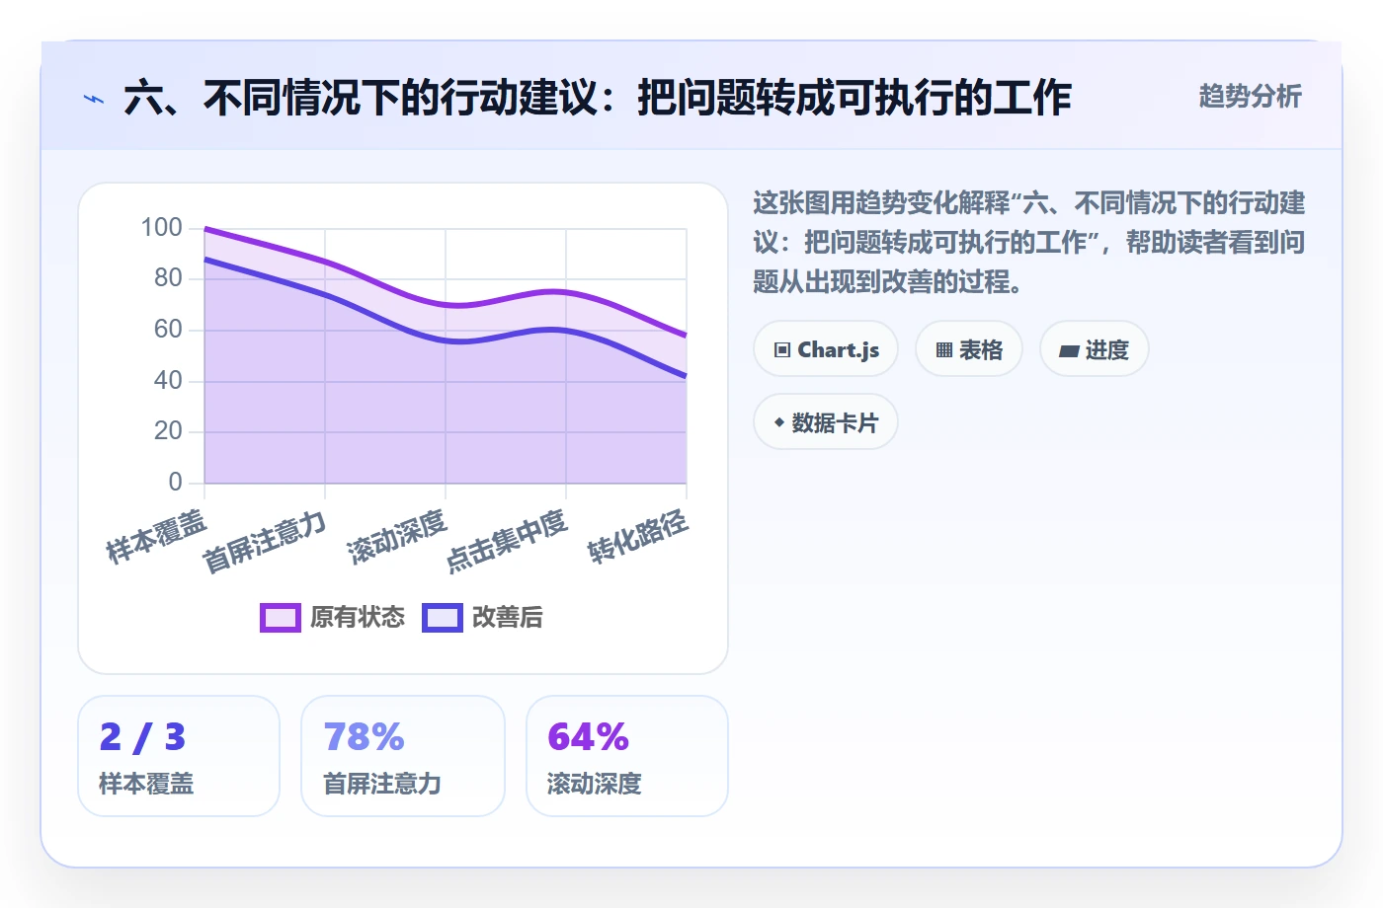Click the diamond icon in the 数据卡片 chip
1383x908 pixels.
pos(779,422)
